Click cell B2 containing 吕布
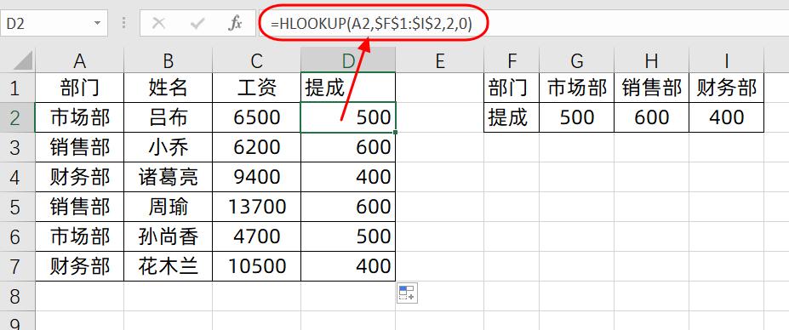 168,117
